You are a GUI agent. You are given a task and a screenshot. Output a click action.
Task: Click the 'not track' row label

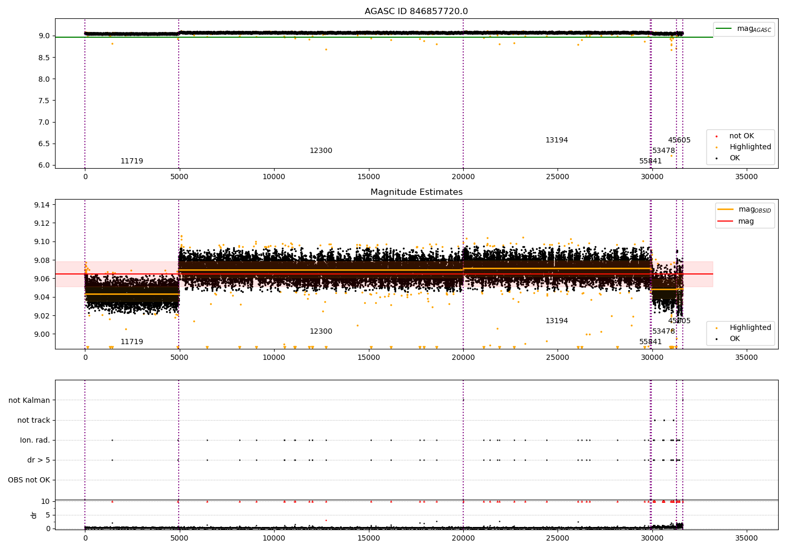(x=34, y=421)
